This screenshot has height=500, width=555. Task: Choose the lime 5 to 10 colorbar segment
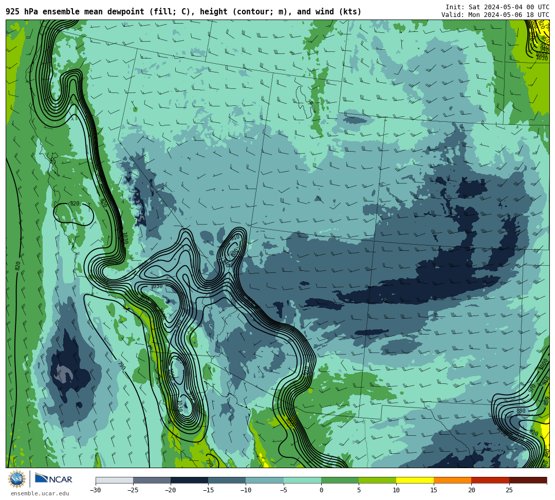[x=377, y=480]
